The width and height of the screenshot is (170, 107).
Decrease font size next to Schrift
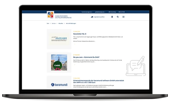click(x=119, y=12)
